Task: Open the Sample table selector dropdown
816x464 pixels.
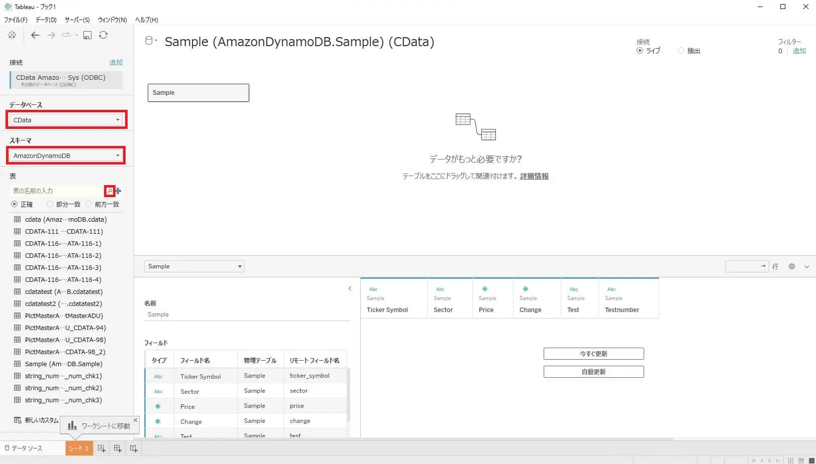Action: pos(194,266)
